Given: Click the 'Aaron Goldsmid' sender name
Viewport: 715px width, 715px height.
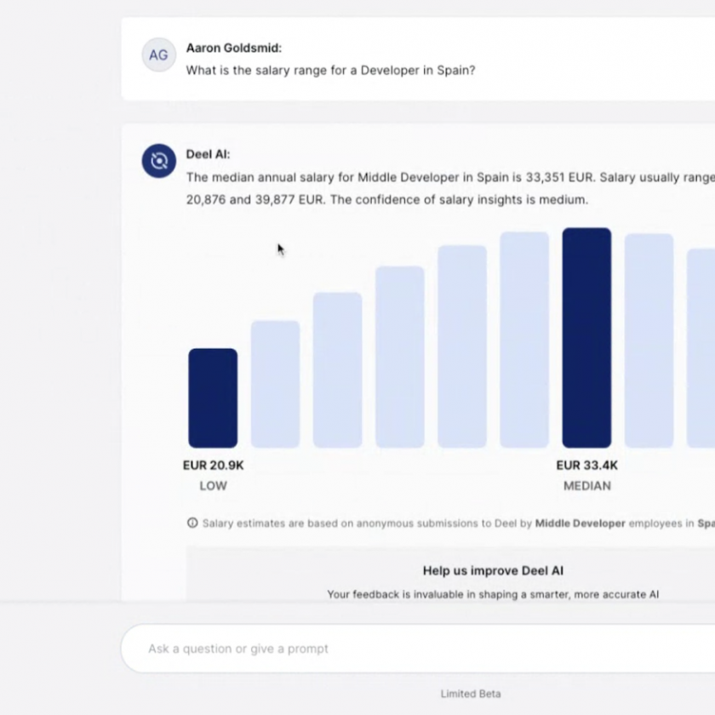Looking at the screenshot, I should click(233, 49).
